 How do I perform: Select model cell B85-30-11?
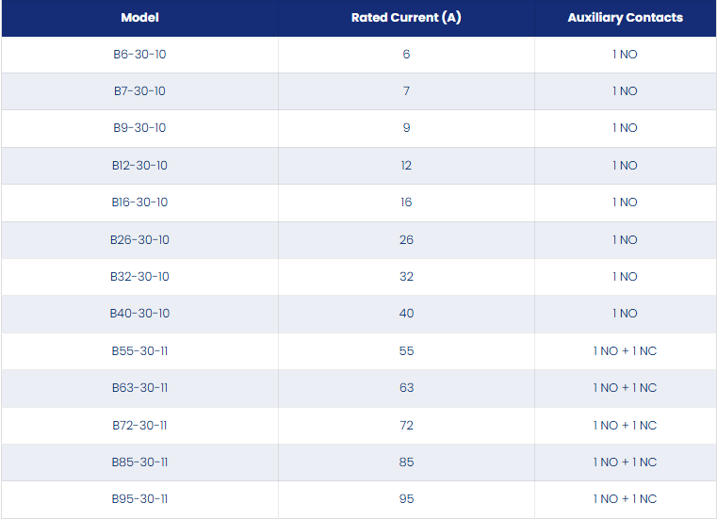click(140, 462)
